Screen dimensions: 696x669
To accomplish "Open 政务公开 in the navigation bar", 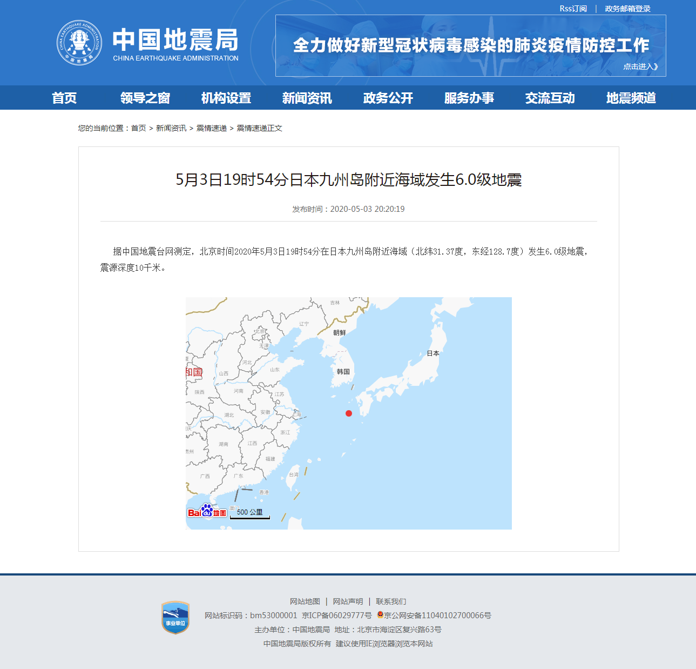I will [x=387, y=98].
